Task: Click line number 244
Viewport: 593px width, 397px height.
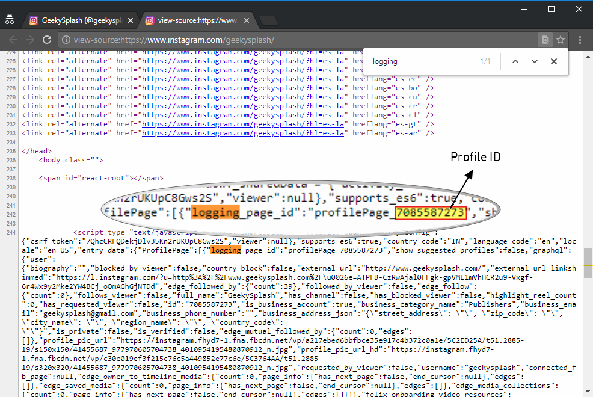Action: pyautogui.click(x=11, y=233)
